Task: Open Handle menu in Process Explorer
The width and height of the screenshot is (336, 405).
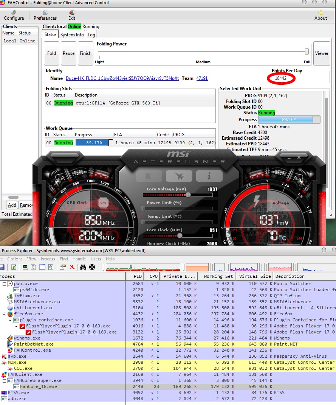Action: [x=79, y=259]
